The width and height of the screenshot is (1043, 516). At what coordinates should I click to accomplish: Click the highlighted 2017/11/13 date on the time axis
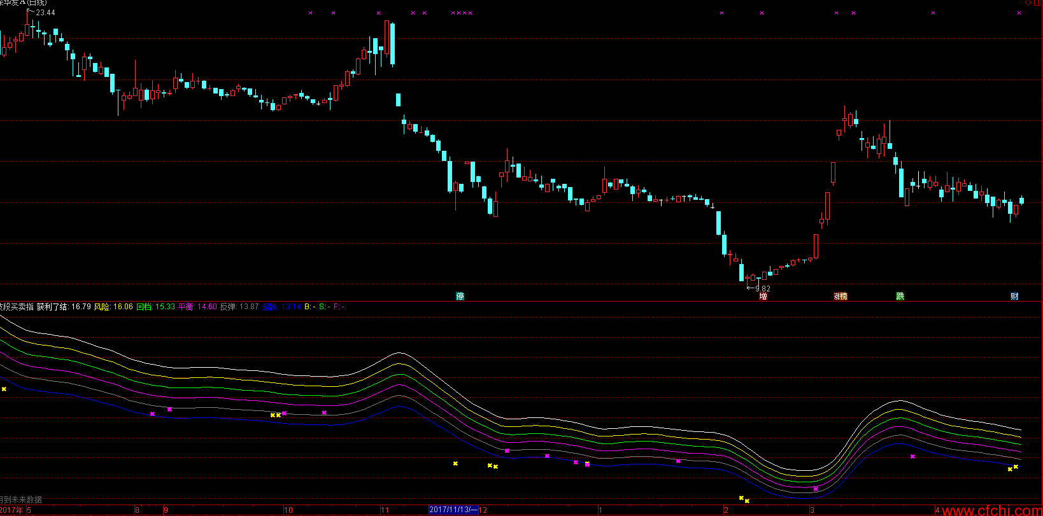[453, 510]
